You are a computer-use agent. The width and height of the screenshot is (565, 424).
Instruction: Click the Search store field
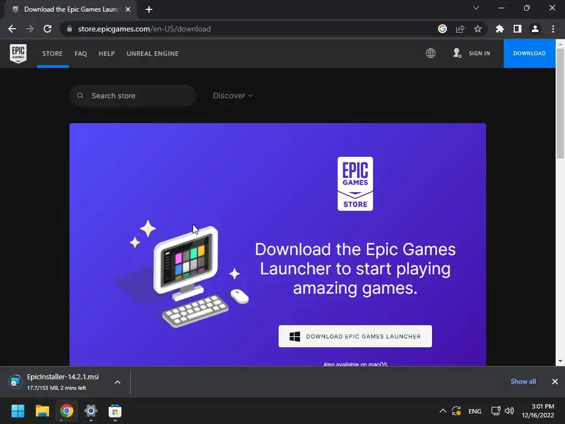tap(133, 96)
